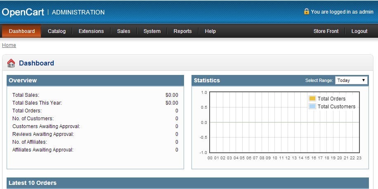Click the Dashboard house icon

pyautogui.click(x=11, y=63)
